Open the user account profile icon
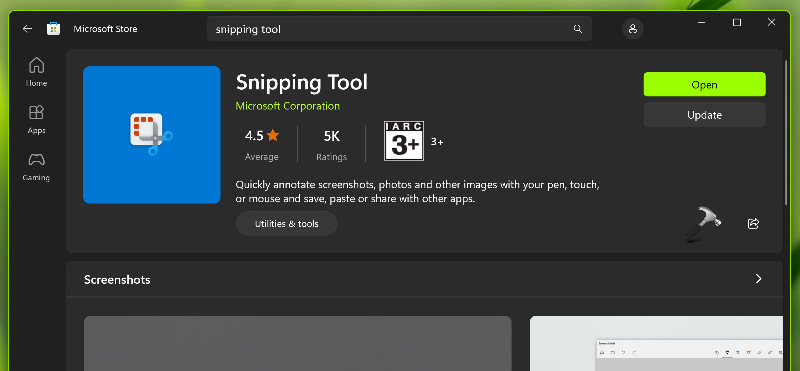The height and width of the screenshot is (371, 800). [x=632, y=29]
